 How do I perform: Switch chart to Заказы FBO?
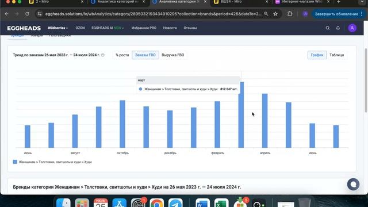[x=145, y=55]
